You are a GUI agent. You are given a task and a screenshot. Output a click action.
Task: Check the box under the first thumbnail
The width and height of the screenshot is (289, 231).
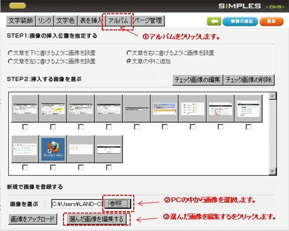pyautogui.click(x=25, y=127)
